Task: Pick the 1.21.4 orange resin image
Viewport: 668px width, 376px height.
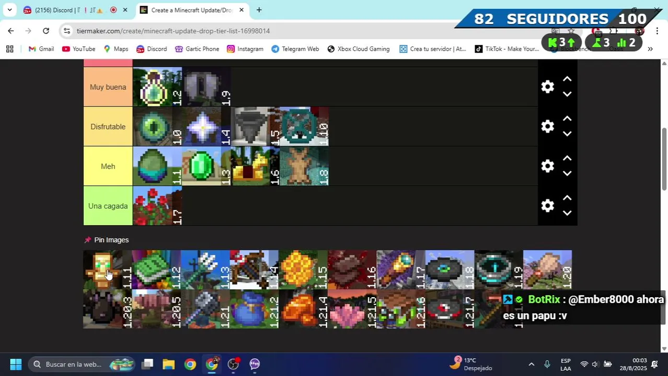Action: coord(303,309)
